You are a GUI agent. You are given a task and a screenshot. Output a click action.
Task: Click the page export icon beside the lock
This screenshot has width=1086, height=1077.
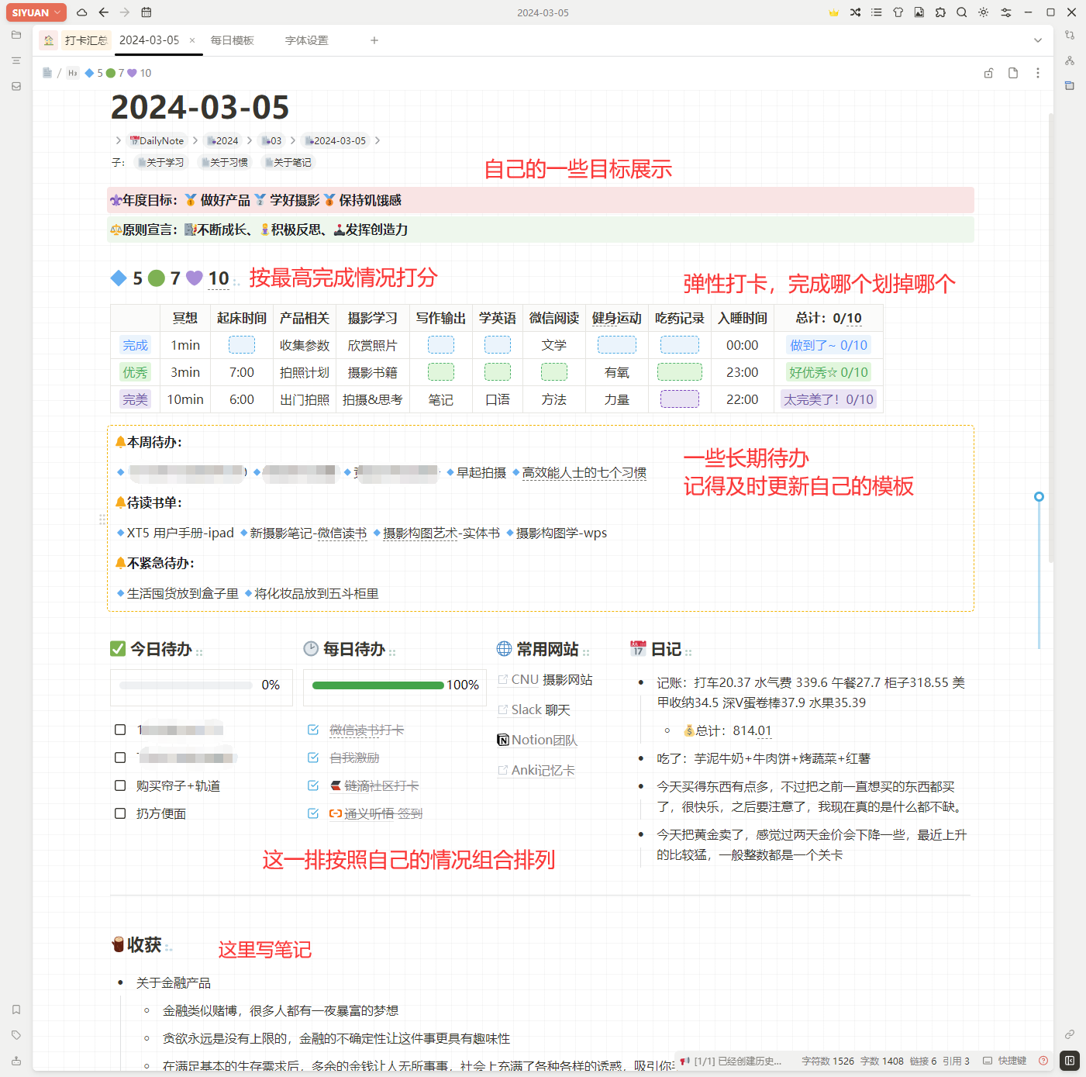pos(1013,73)
